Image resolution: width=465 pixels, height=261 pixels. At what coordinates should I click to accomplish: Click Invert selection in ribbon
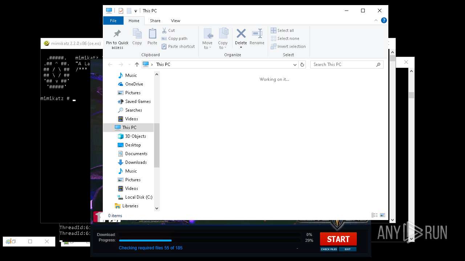(x=288, y=46)
